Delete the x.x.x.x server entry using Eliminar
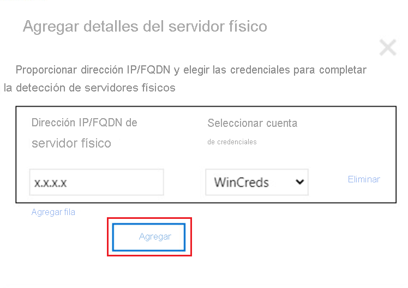Image resolution: width=408 pixels, height=288 pixels. [x=364, y=179]
